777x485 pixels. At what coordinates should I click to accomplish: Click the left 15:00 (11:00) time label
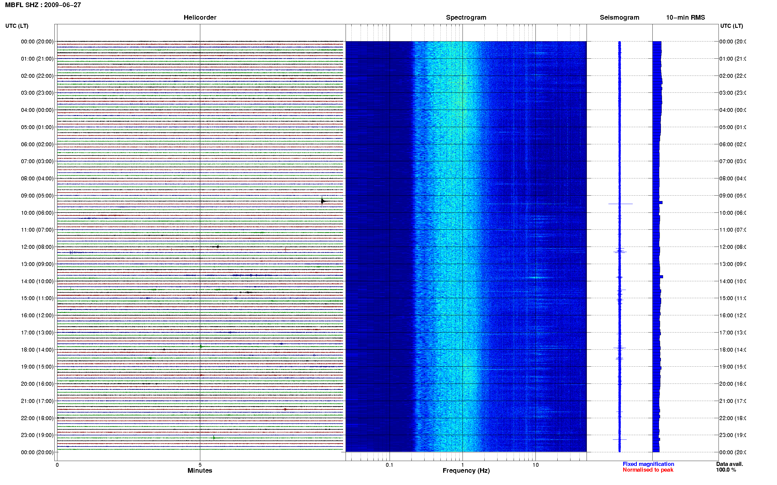pos(37,298)
